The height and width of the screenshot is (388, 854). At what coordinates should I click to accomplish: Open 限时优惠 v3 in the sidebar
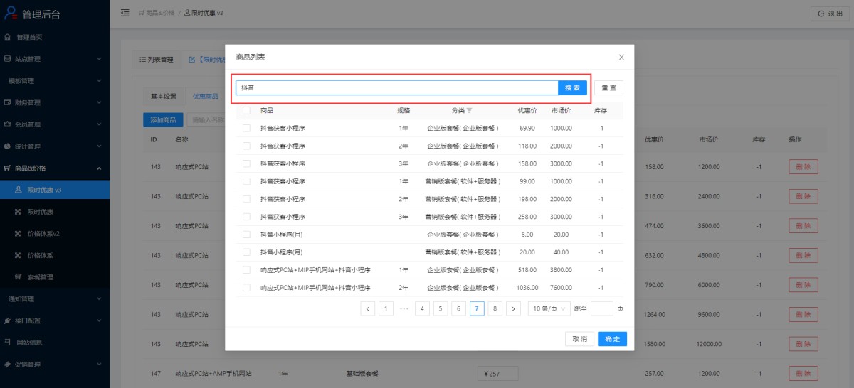point(44,190)
